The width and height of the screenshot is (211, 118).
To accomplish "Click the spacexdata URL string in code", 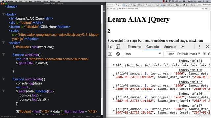I will click(x=59, y=59).
